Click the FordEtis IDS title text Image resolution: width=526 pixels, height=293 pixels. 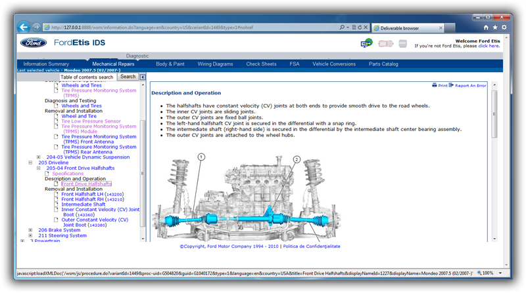click(x=80, y=43)
